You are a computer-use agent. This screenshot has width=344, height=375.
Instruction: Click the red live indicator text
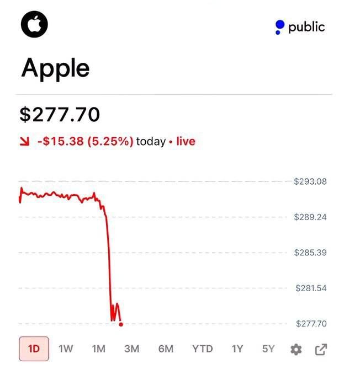click(x=186, y=141)
